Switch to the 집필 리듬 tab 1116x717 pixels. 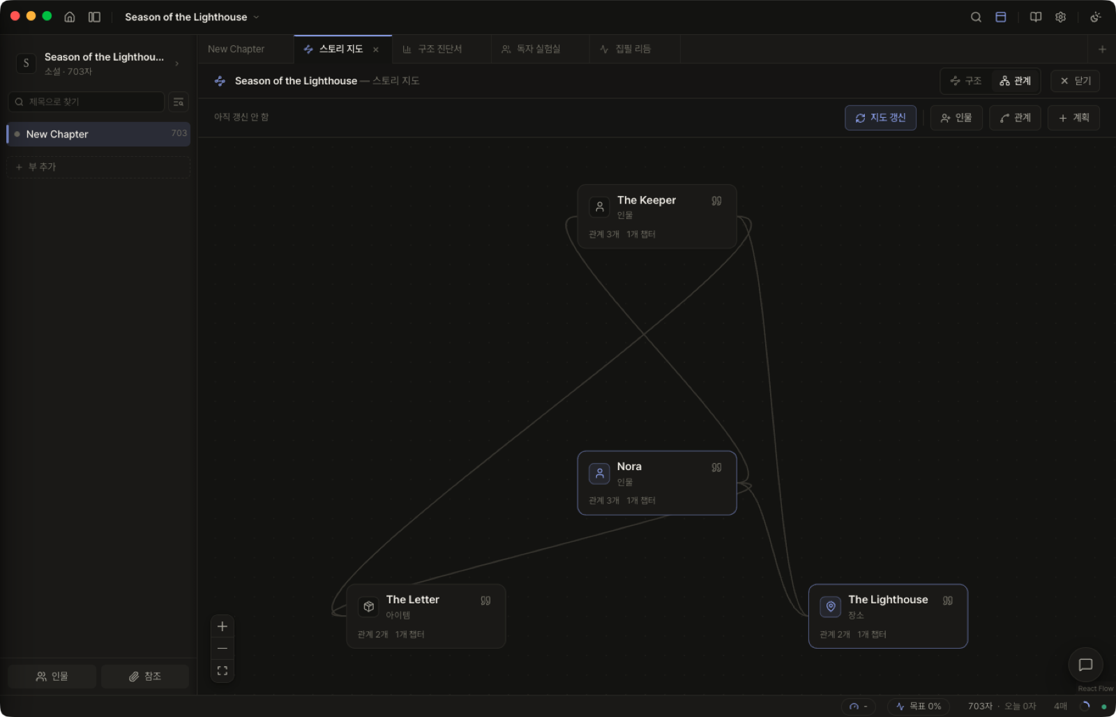(x=634, y=49)
